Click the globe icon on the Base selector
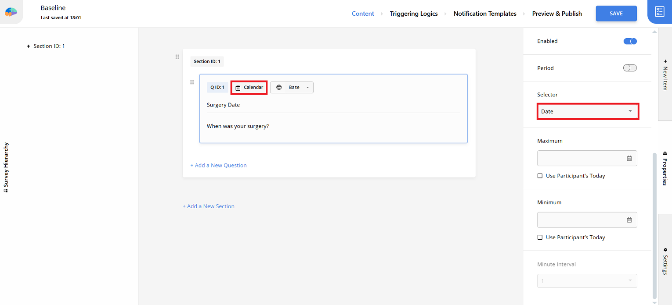This screenshot has width=672, height=305. click(279, 87)
